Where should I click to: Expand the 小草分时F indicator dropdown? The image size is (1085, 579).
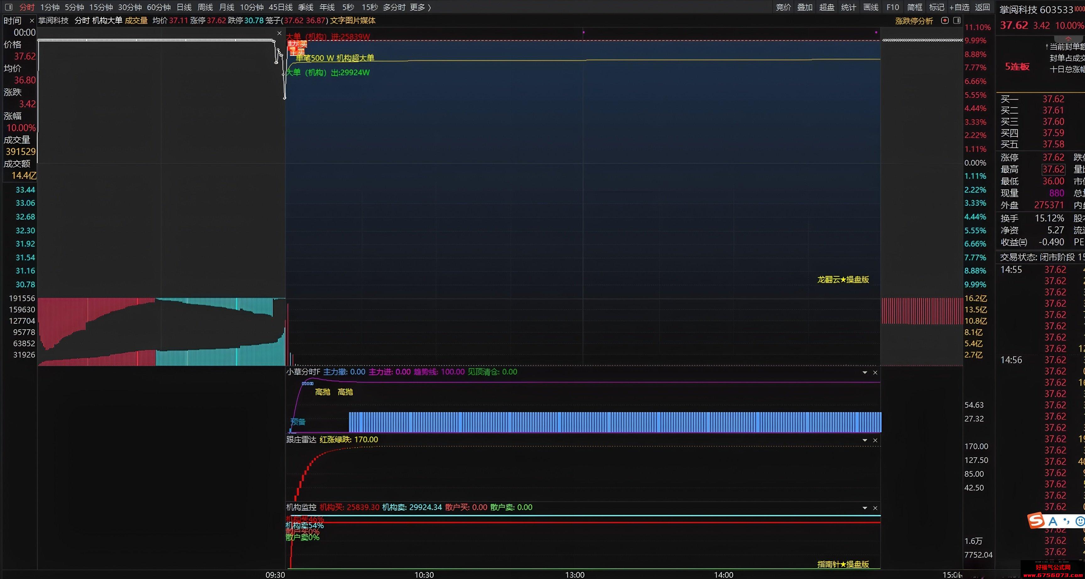pos(865,372)
